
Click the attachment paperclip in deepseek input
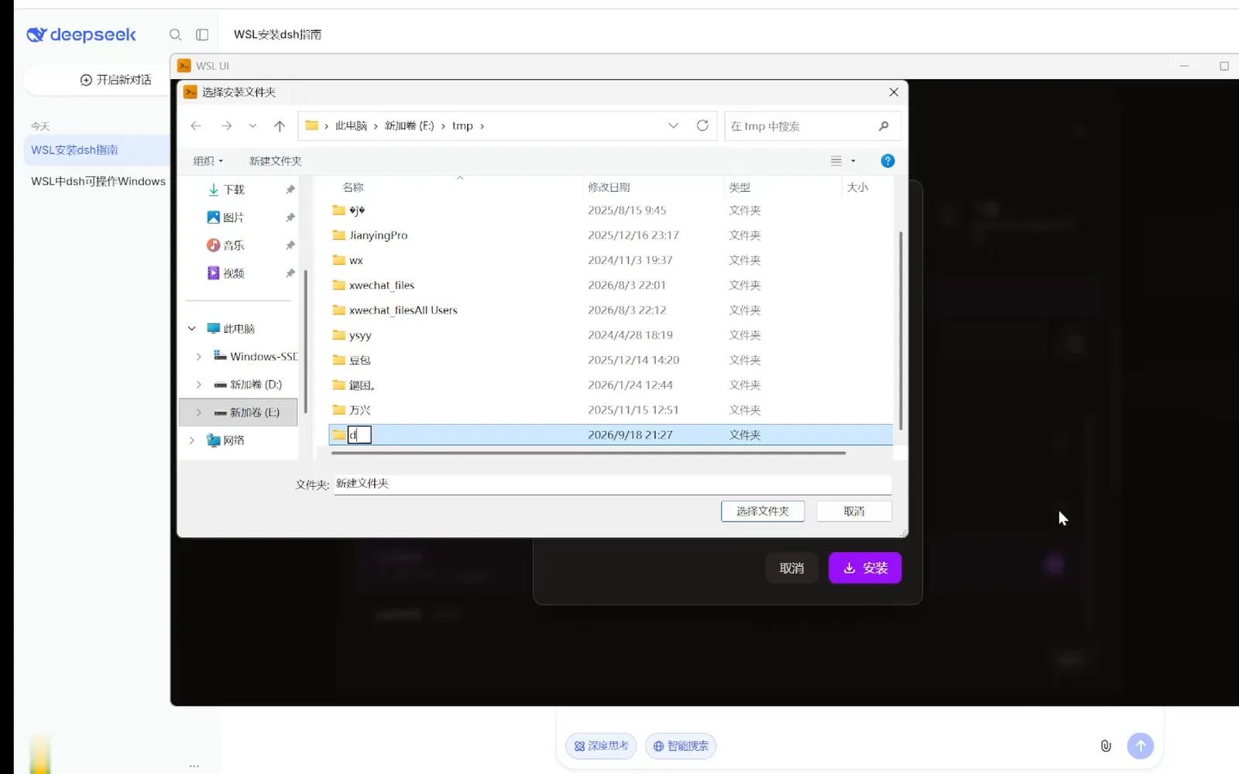coord(1106,745)
